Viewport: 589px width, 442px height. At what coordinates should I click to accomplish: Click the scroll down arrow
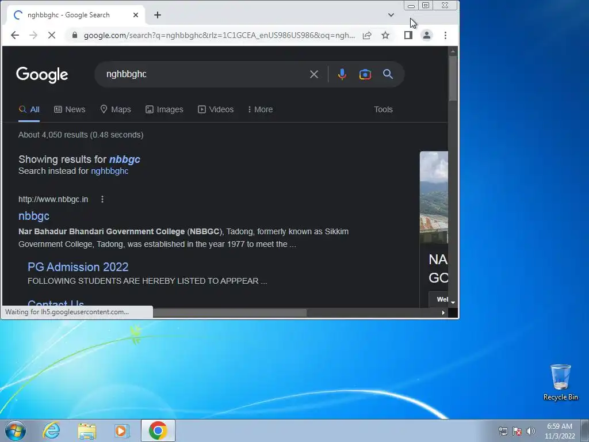click(453, 303)
